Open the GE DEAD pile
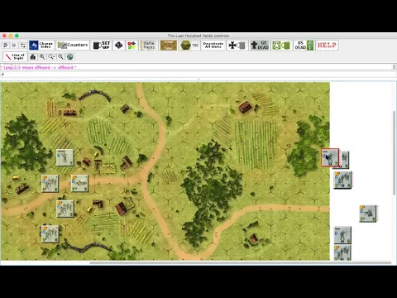The height and width of the screenshot is (298, 397). pyautogui.click(x=260, y=46)
